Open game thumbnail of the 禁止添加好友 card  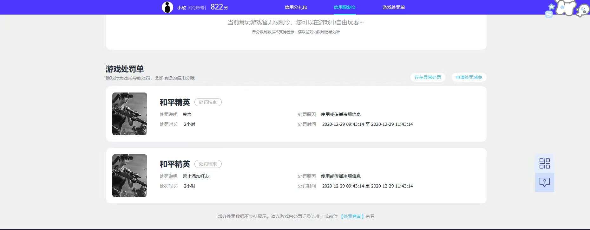click(130, 176)
